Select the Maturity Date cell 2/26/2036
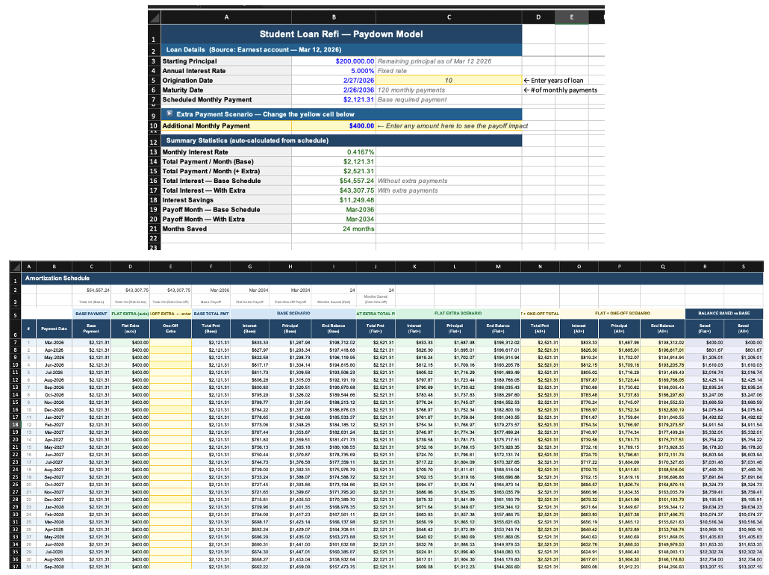Viewport: 769px width, 575px height. (334, 90)
